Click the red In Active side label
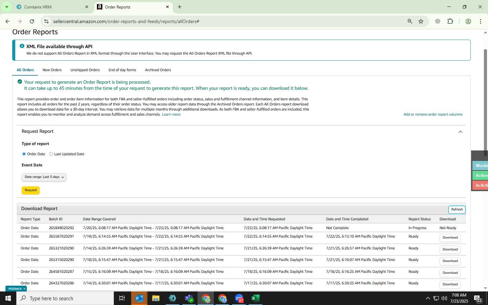This screenshot has width=488, height=305. click(481, 185)
